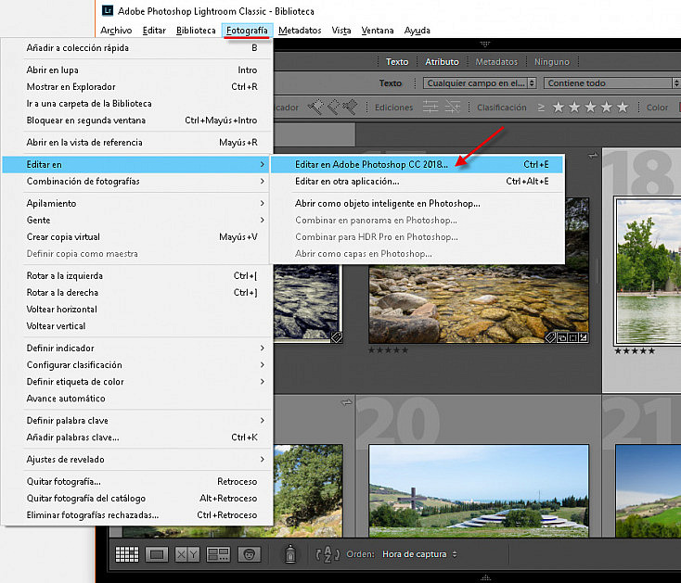Open 'Cualquier campo en el...' dropdown
Image resolution: width=681 pixels, height=583 pixels.
[x=480, y=82]
